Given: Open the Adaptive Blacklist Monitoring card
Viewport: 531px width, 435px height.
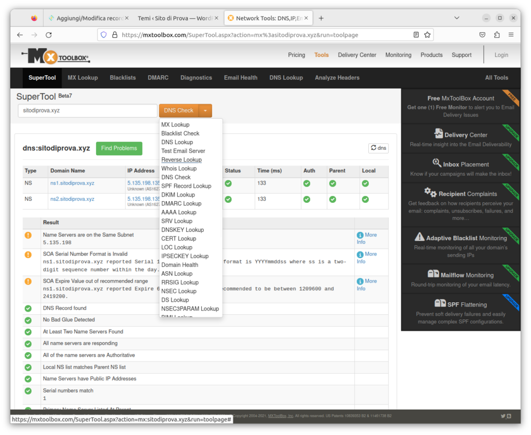Looking at the screenshot, I should coord(460,246).
